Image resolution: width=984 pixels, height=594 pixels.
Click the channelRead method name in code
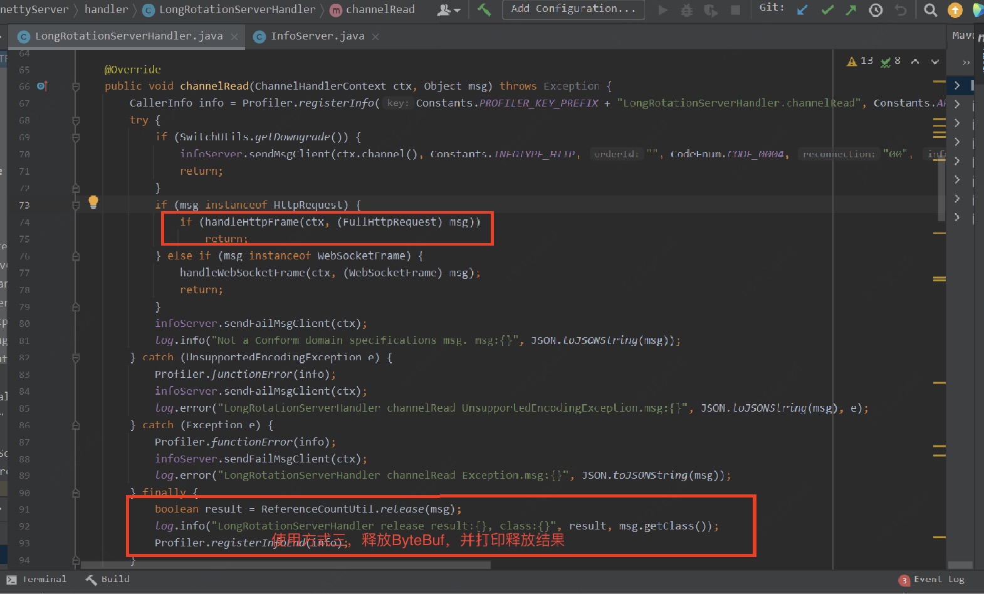[x=214, y=86]
